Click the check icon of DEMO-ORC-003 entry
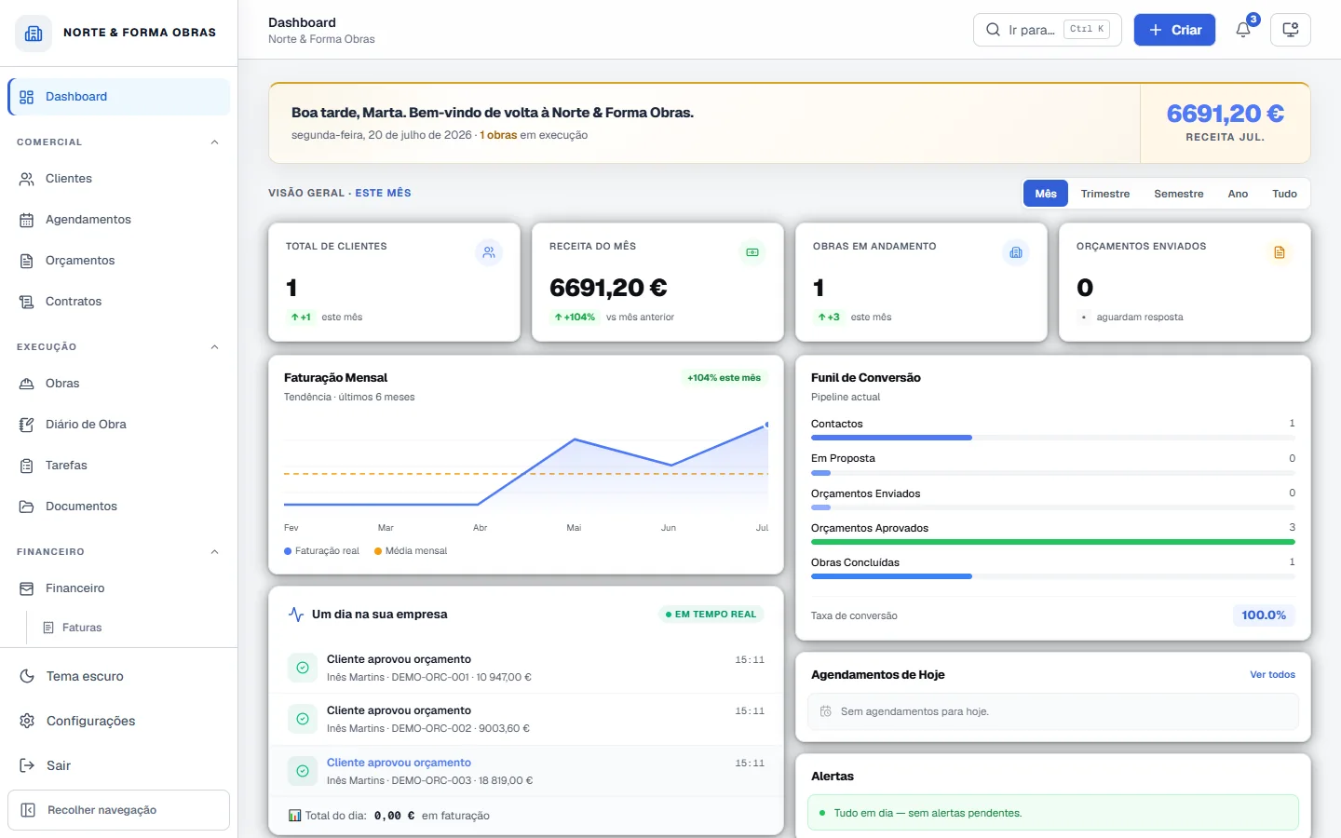 pos(303,771)
